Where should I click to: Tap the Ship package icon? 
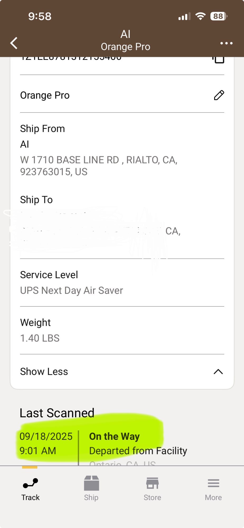pyautogui.click(x=91, y=483)
